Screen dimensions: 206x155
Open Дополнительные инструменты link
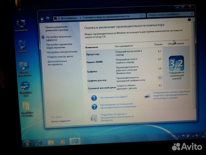pos(57,63)
